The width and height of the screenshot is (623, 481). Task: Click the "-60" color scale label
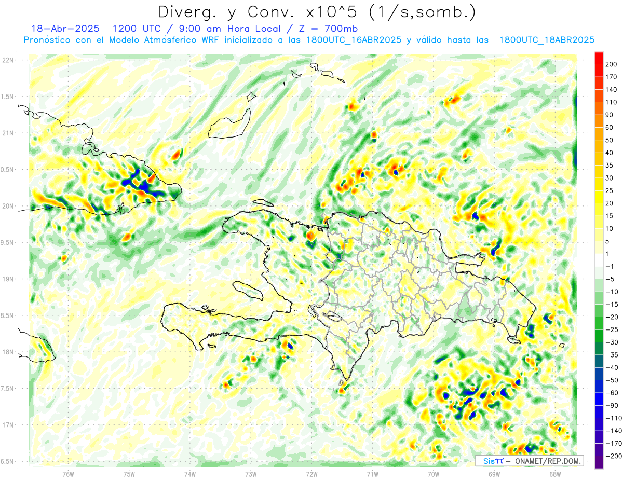612,393
